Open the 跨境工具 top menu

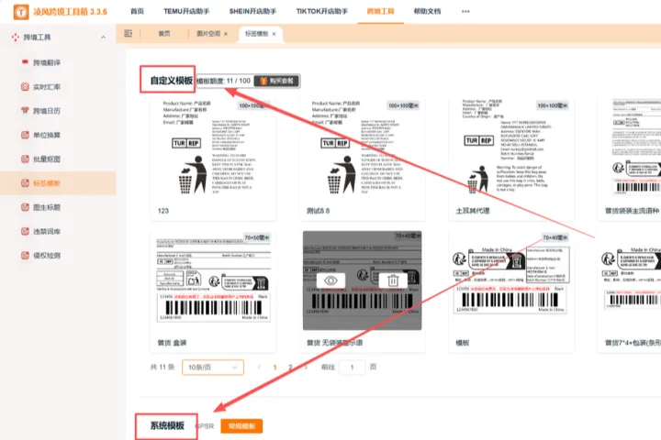click(x=380, y=11)
